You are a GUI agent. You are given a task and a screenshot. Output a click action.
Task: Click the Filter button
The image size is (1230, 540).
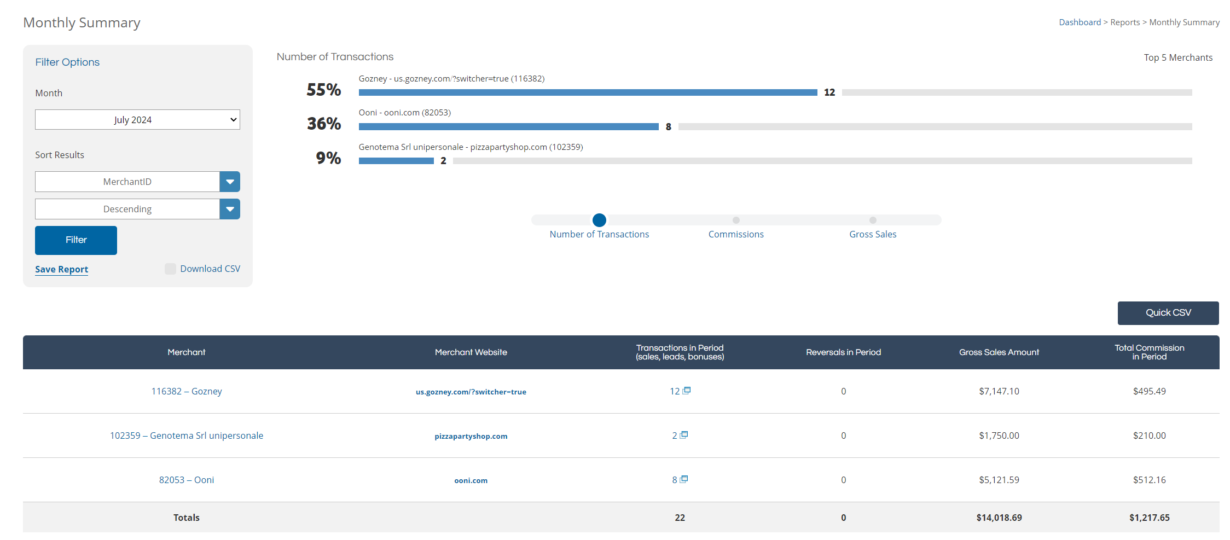click(76, 240)
